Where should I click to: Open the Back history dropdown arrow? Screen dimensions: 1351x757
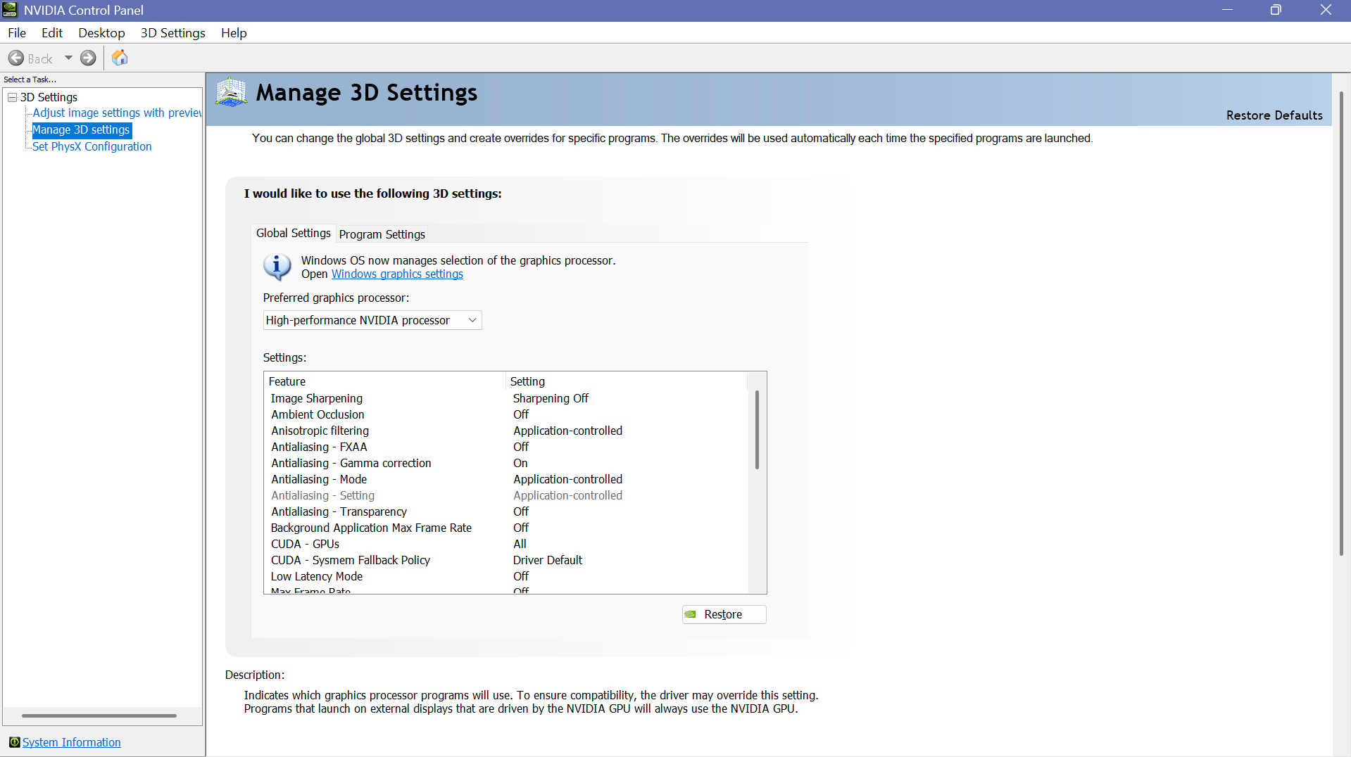[x=68, y=58]
